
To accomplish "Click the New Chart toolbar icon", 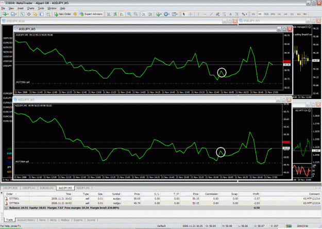I will point(4,14).
